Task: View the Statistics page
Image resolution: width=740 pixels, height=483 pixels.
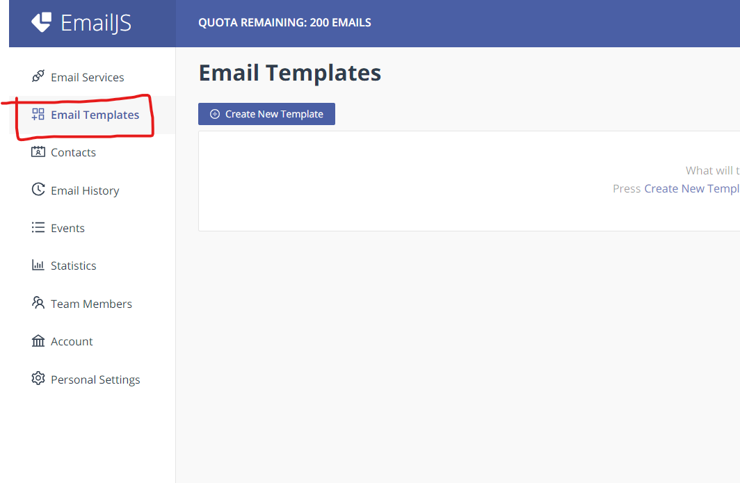Action: pyautogui.click(x=92, y=265)
